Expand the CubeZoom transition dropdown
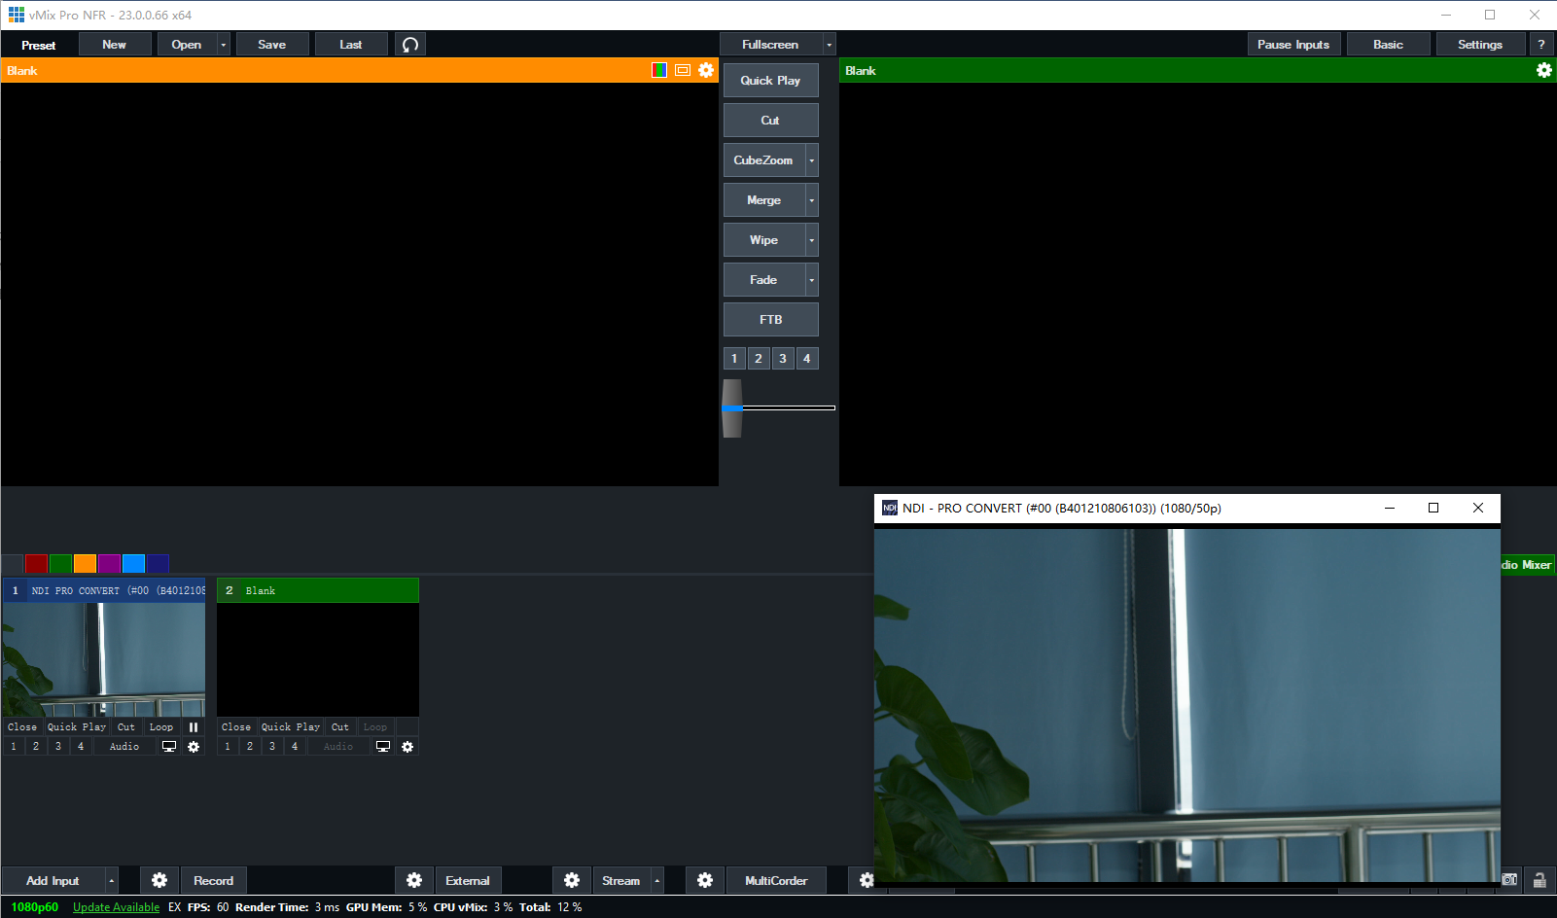Image resolution: width=1557 pixels, height=918 pixels. pos(812,160)
